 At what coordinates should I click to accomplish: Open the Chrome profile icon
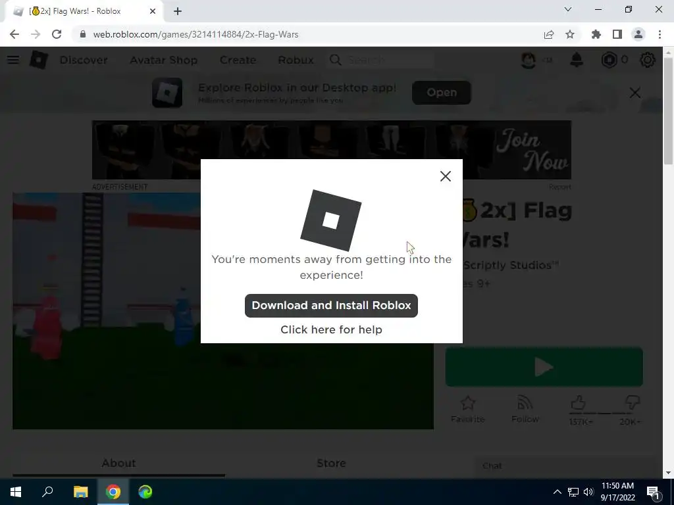pos(638,34)
